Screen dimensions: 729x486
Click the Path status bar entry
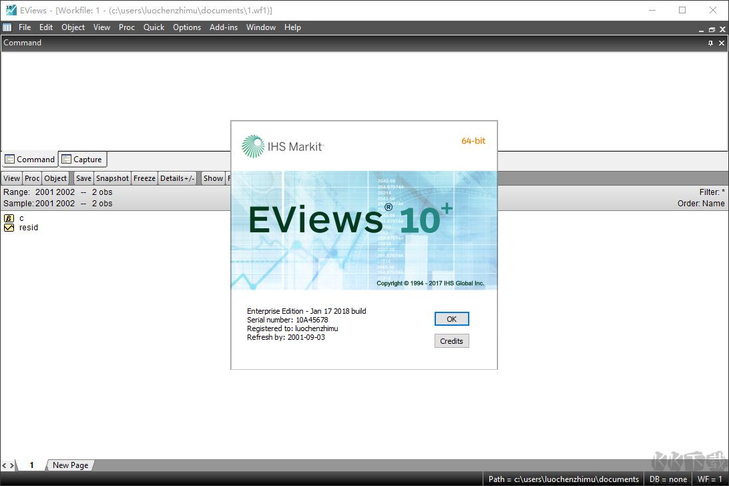point(563,479)
